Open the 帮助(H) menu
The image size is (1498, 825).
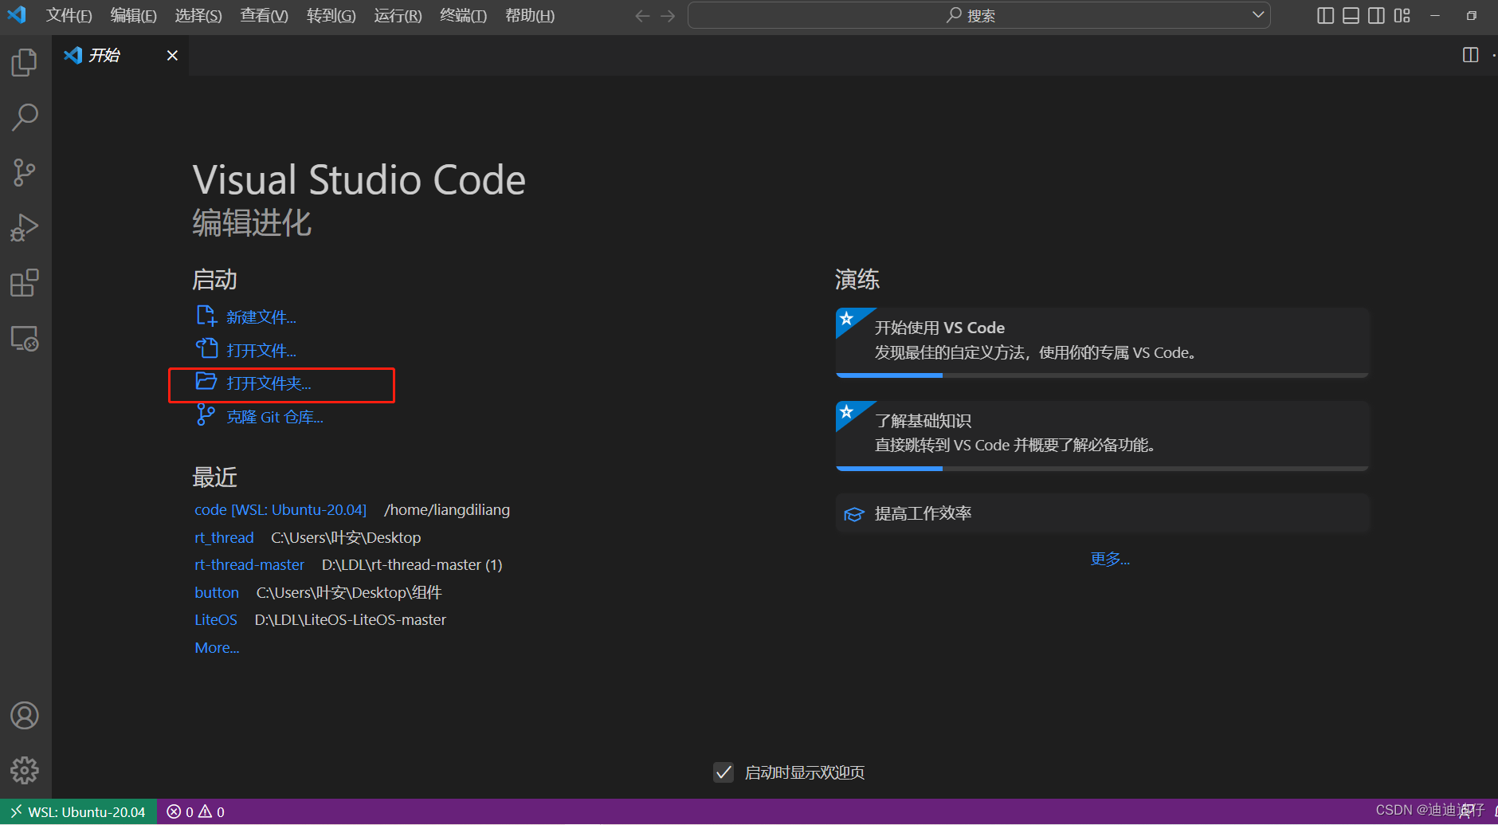coord(530,16)
